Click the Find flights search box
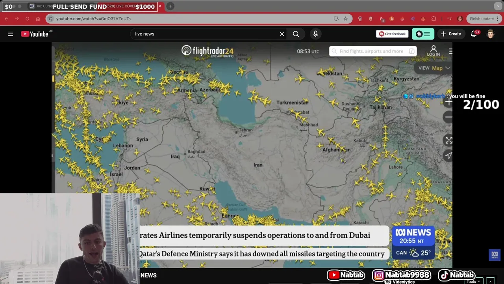The height and width of the screenshot is (284, 504). pyautogui.click(x=373, y=51)
